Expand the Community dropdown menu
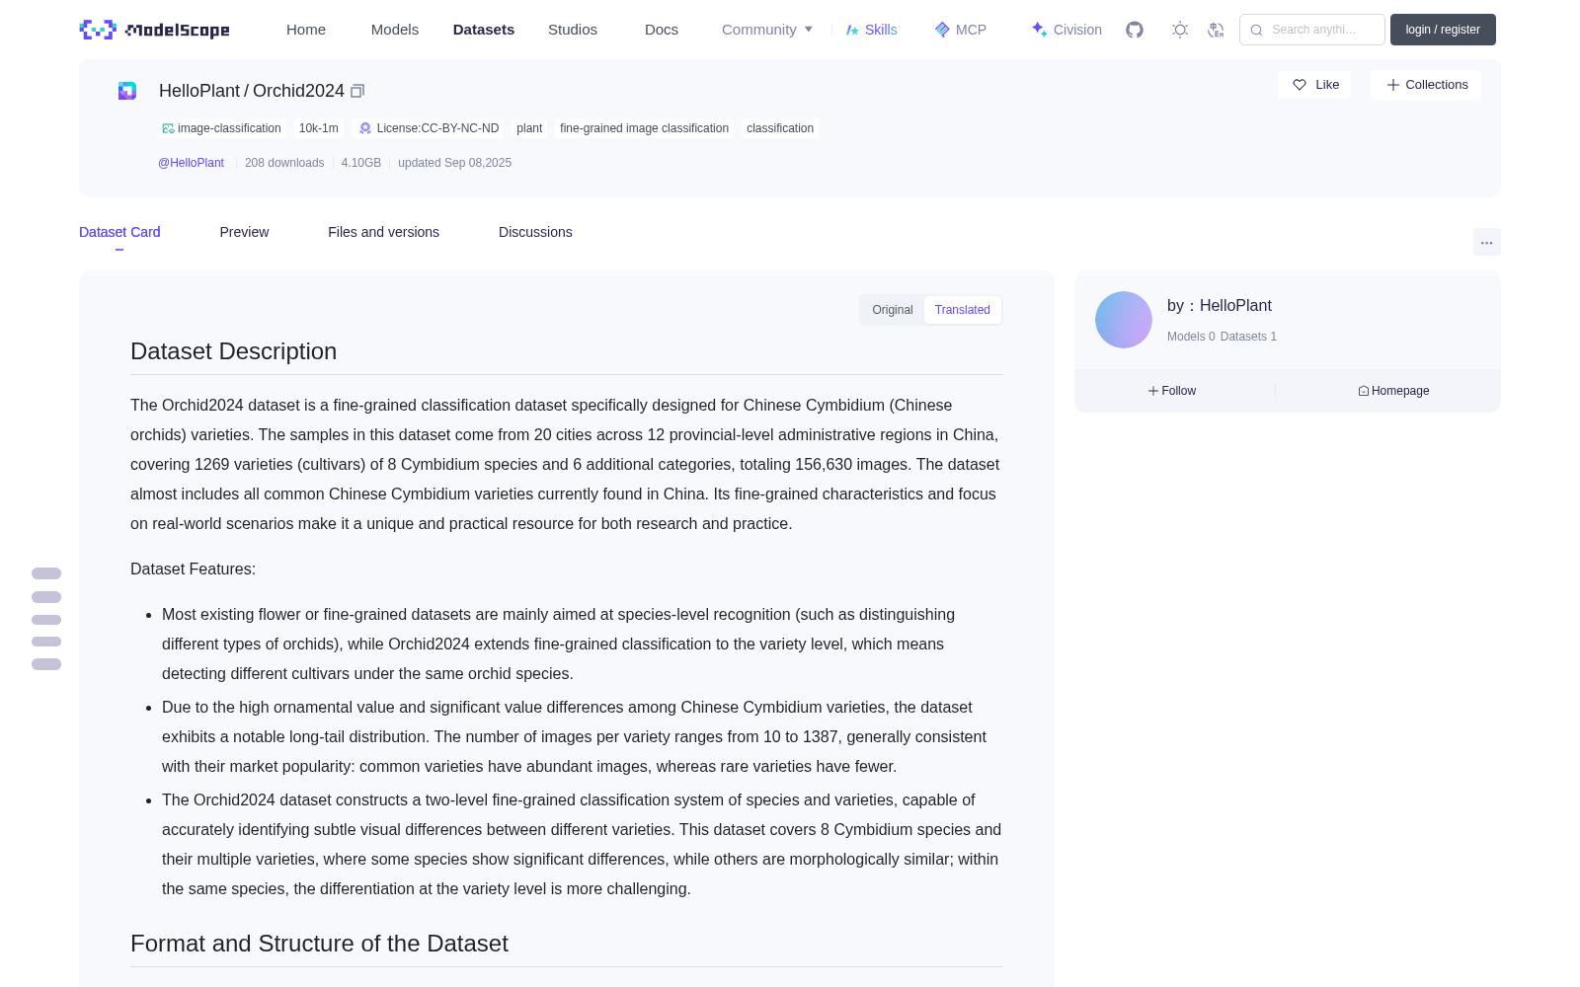The height and width of the screenshot is (987, 1580). pyautogui.click(x=767, y=30)
